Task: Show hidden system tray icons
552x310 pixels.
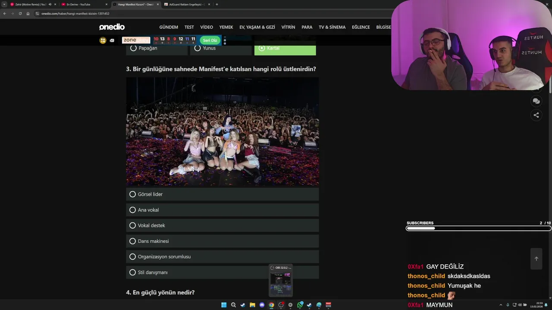Action: point(501,305)
